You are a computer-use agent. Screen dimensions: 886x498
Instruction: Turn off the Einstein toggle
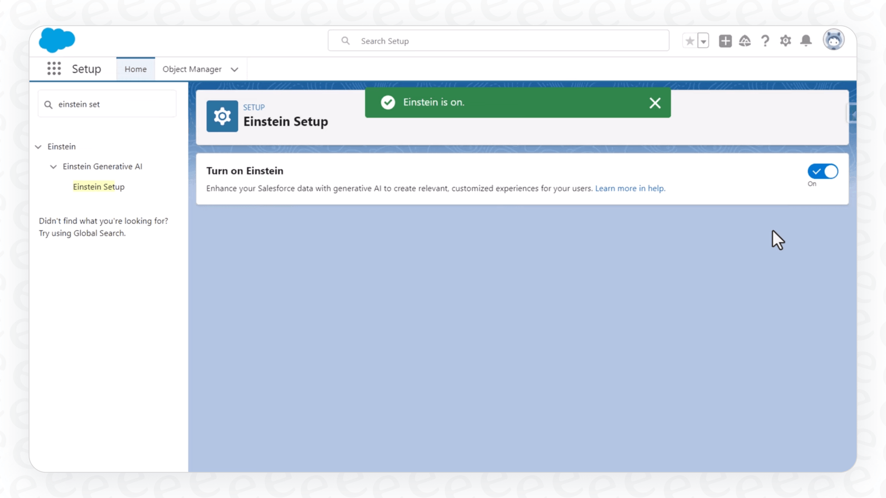[x=822, y=171]
